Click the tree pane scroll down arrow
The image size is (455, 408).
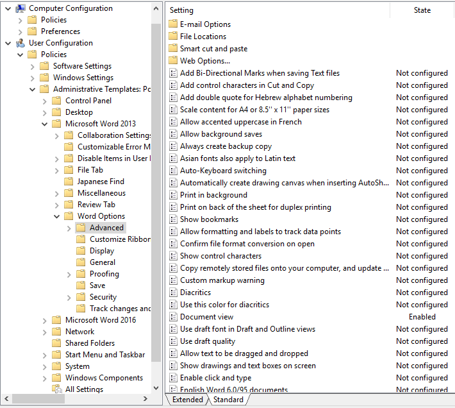[x=156, y=387]
